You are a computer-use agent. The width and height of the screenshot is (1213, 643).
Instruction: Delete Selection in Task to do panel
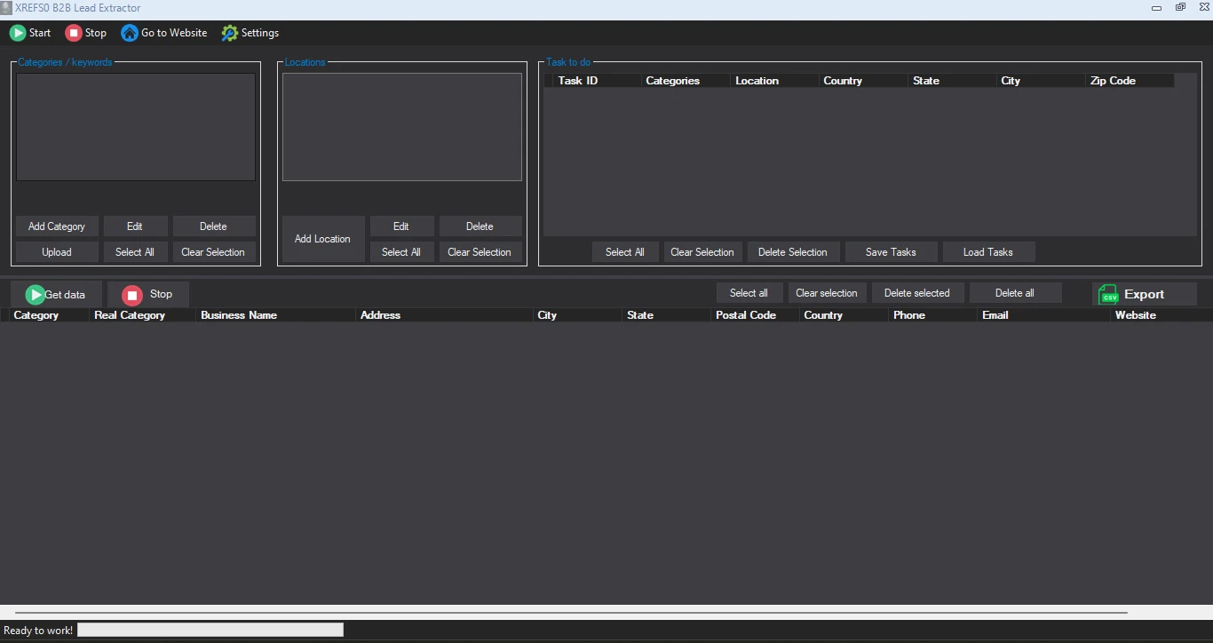pos(793,252)
